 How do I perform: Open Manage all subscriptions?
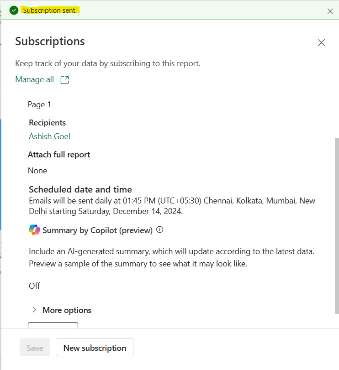34,79
